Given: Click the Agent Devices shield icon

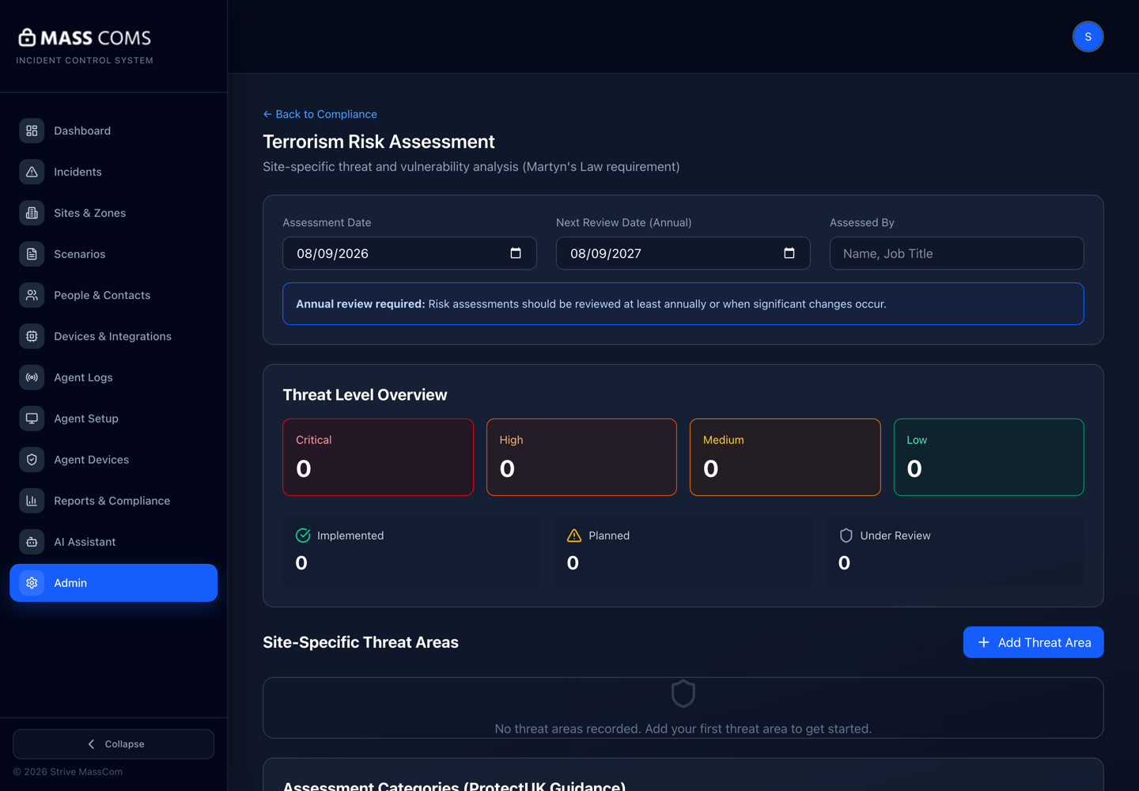Looking at the screenshot, I should (32, 460).
